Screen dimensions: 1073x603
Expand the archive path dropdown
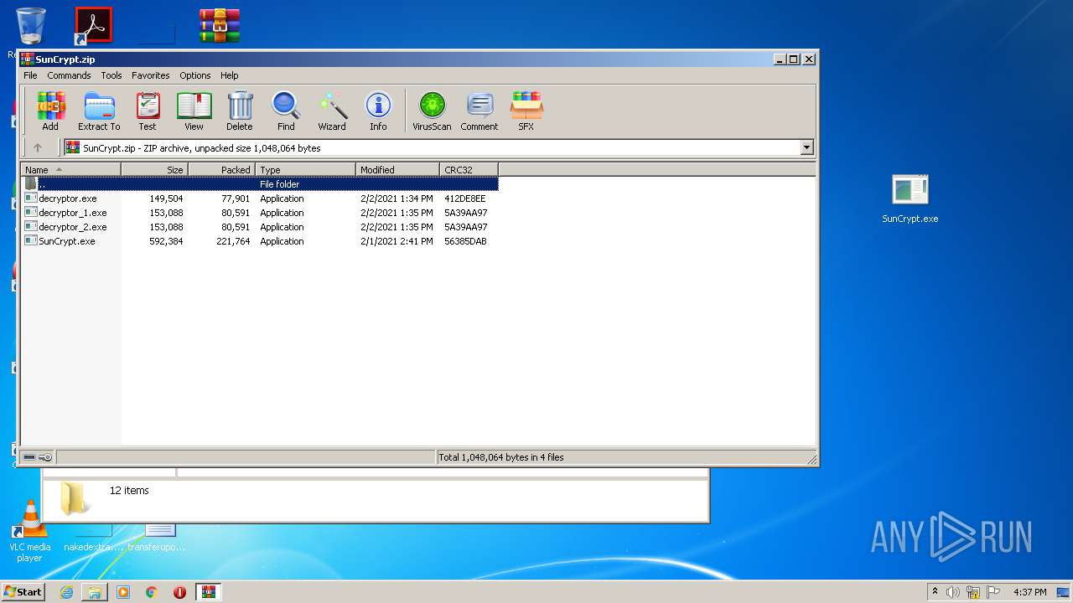(x=806, y=148)
